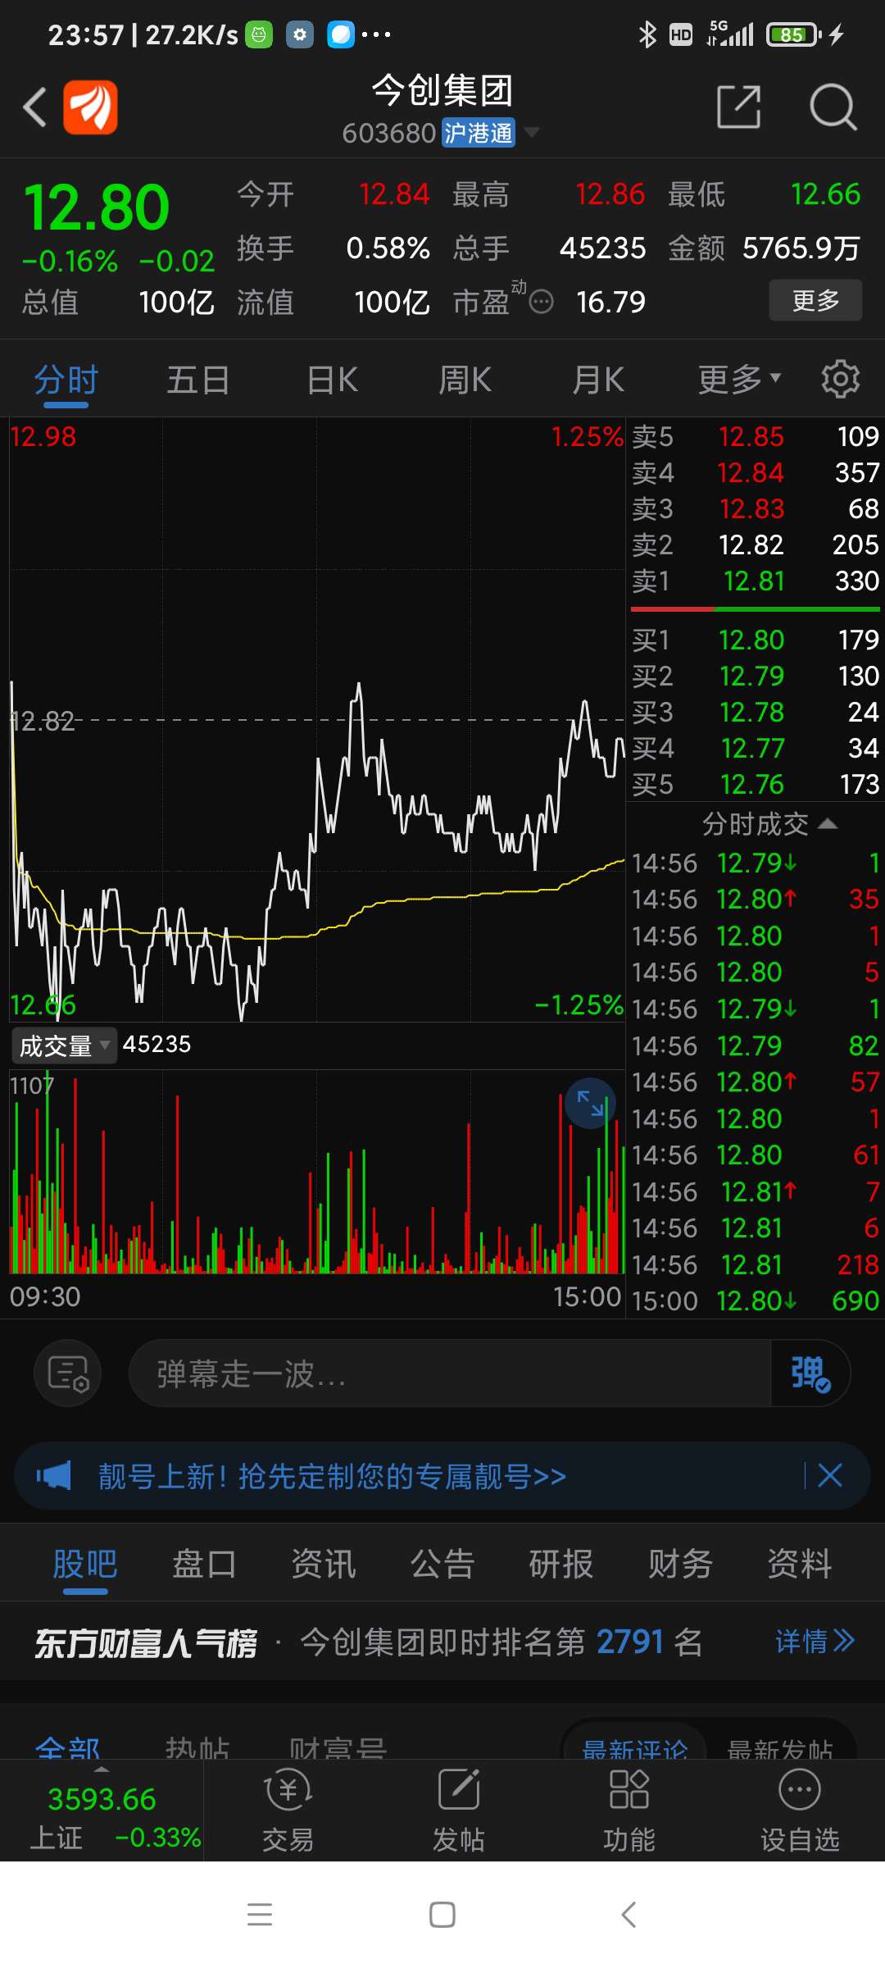
Task: Expand chart to fullscreen with arrows icon
Action: (x=590, y=1103)
